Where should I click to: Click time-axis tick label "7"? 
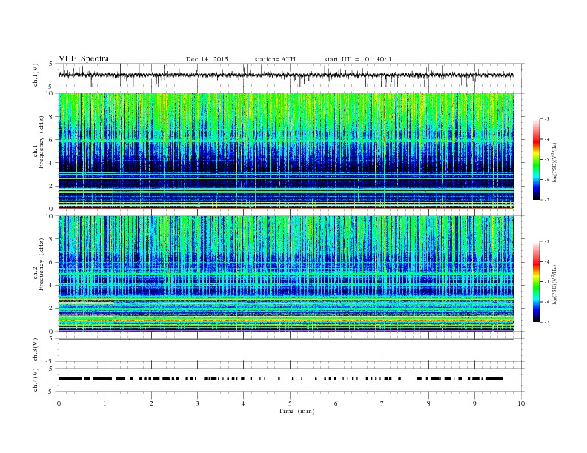pos(382,403)
